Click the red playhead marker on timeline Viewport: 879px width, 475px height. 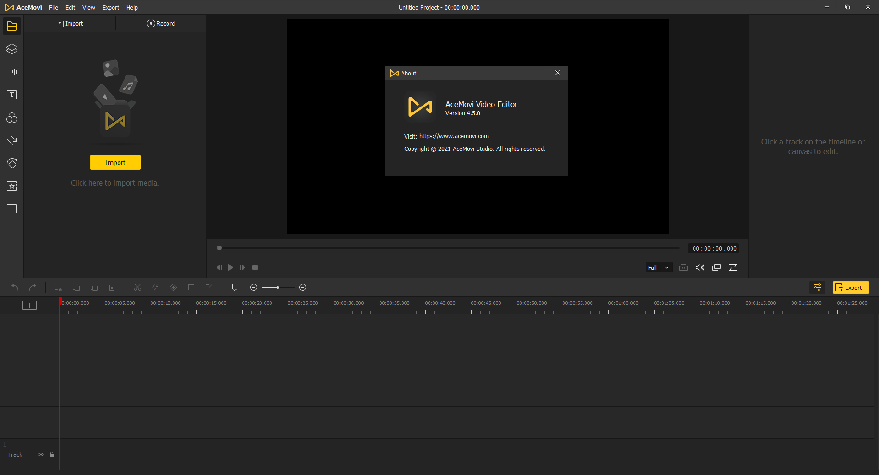click(60, 302)
